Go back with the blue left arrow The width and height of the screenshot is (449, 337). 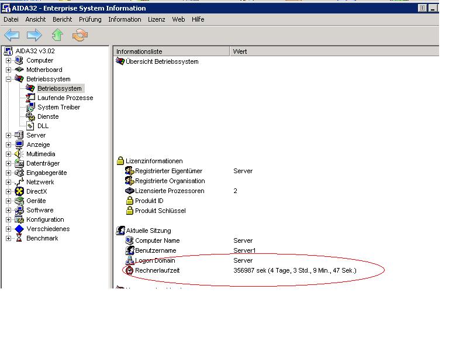pos(12,35)
